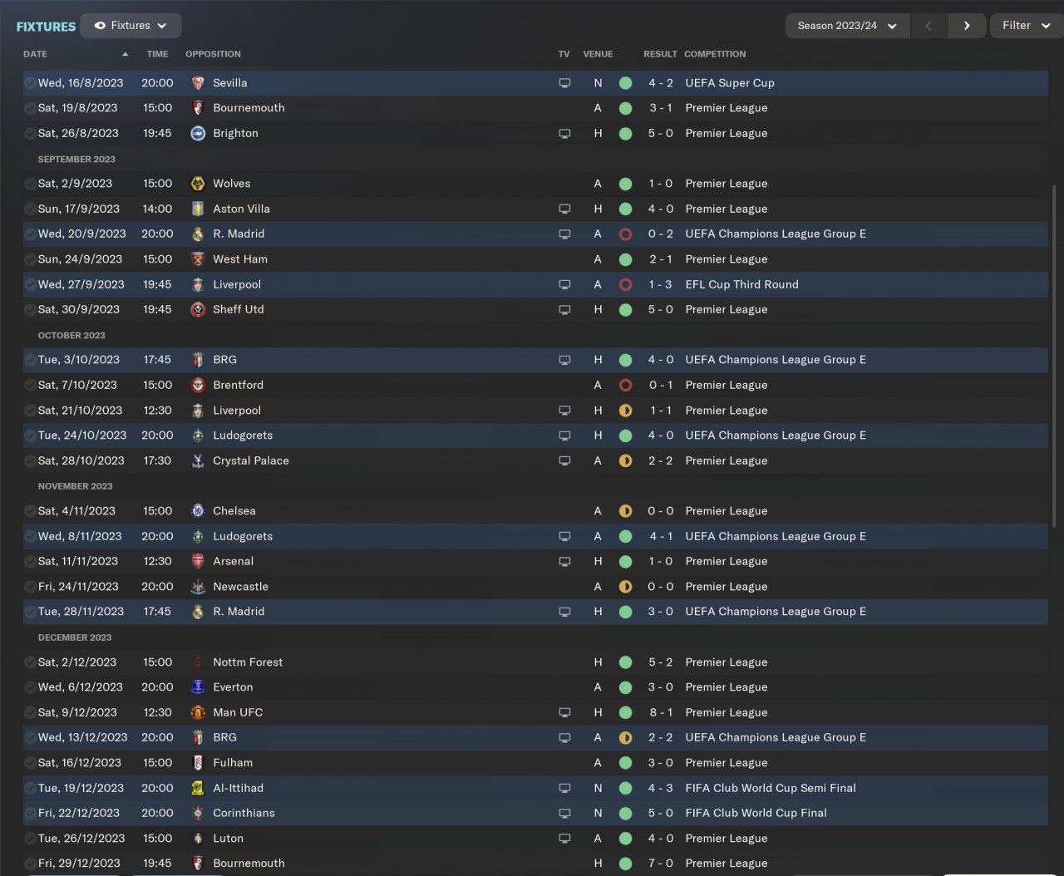Sort by the Competition column header
Viewport: 1064px width, 876px height.
click(715, 54)
